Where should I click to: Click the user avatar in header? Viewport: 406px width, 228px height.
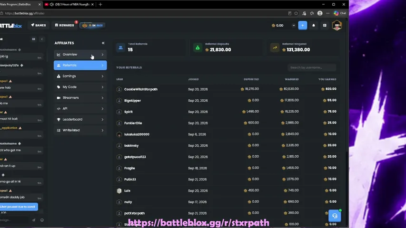tap(337, 25)
